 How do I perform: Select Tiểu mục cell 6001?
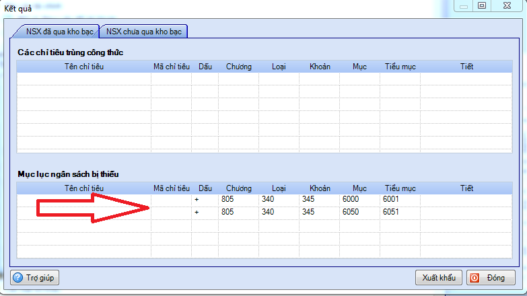[x=400, y=200]
